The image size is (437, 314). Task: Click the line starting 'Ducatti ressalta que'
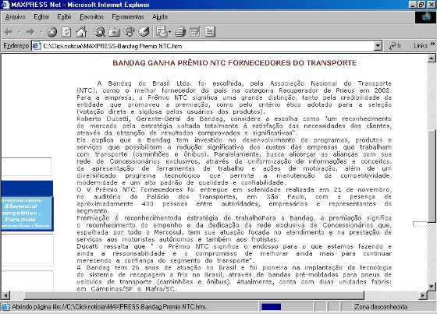point(234,247)
